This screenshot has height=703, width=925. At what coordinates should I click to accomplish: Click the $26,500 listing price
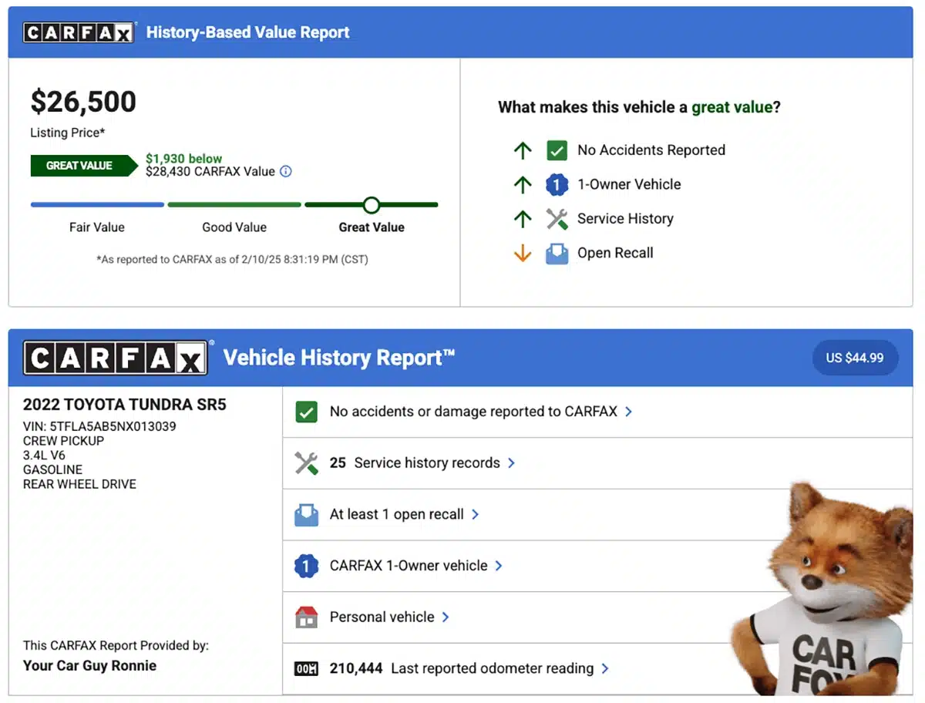tap(83, 102)
